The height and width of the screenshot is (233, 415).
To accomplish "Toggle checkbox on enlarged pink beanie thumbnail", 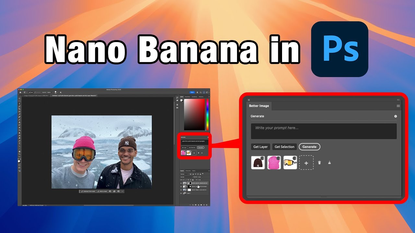I will coord(279,158).
